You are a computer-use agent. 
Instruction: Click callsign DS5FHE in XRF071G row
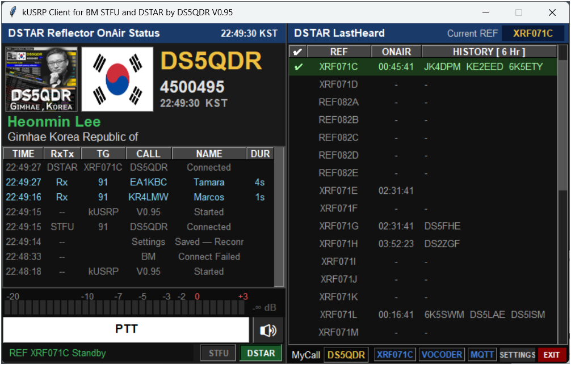(442, 226)
